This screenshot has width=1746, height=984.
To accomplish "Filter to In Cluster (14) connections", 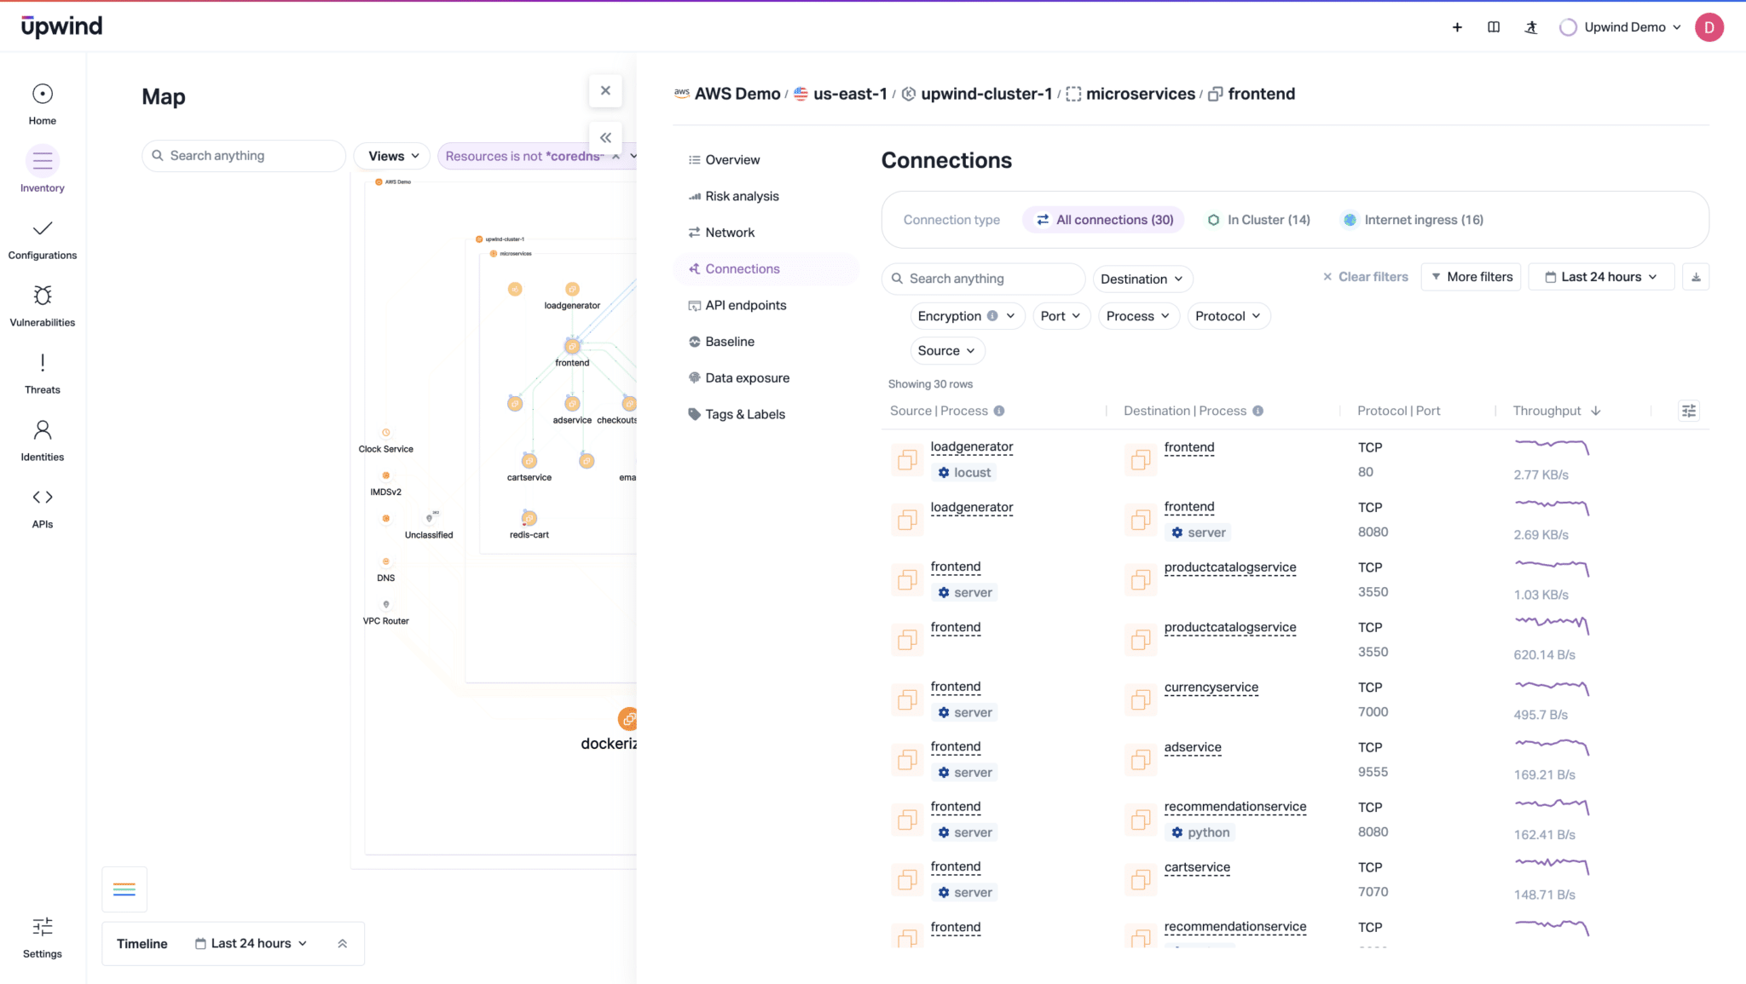I will coord(1258,220).
